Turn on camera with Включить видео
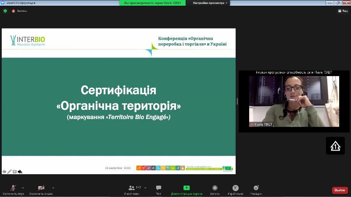Viewport: 351px width, 197px height. [41, 188]
